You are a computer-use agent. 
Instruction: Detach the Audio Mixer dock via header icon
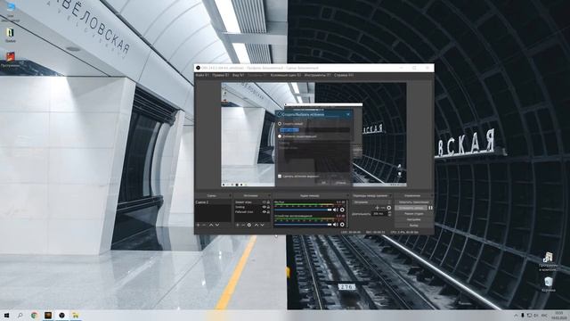(348, 196)
